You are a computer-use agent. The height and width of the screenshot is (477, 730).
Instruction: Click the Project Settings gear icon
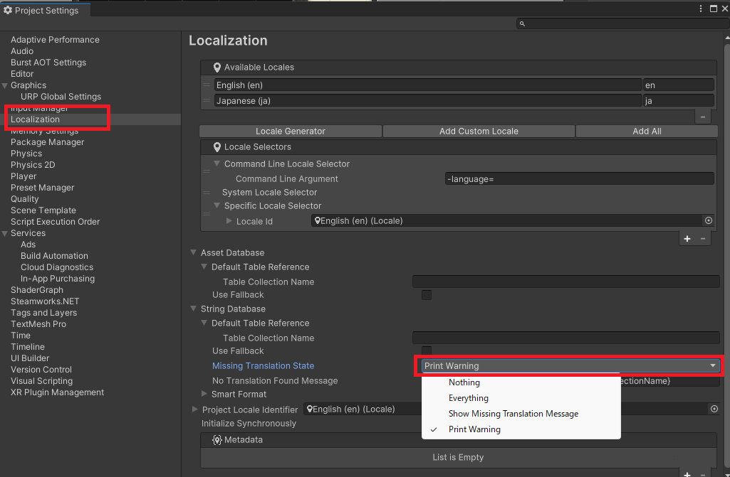coord(7,10)
